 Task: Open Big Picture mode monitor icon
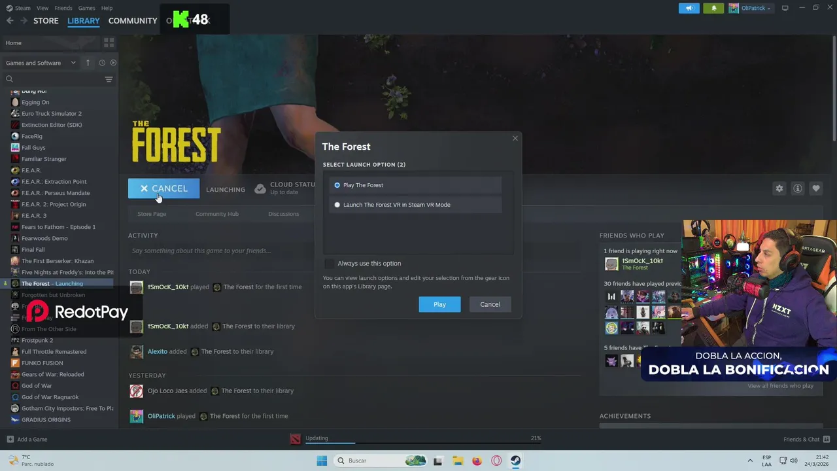(785, 8)
